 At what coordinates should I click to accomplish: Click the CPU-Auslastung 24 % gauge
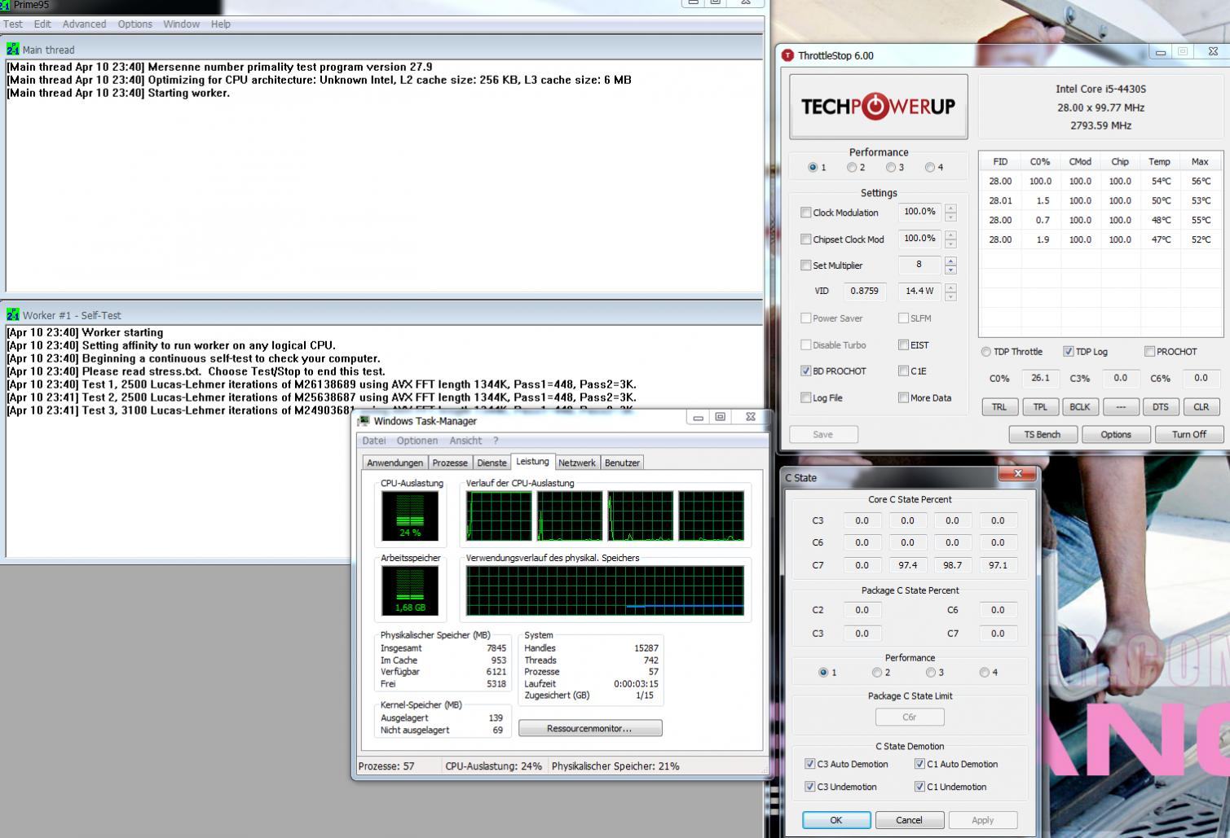pos(410,516)
